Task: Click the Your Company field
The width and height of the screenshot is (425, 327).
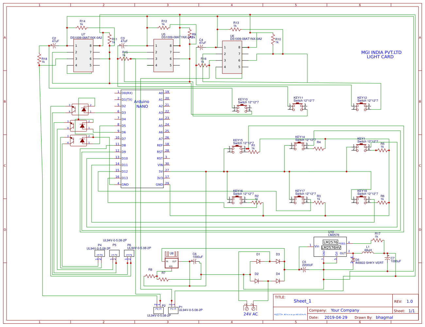Action: [345, 310]
